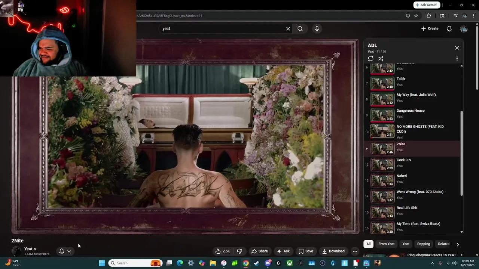The width and height of the screenshot is (479, 269).
Task: Open YouTube notifications bell in the header
Action: (x=449, y=28)
